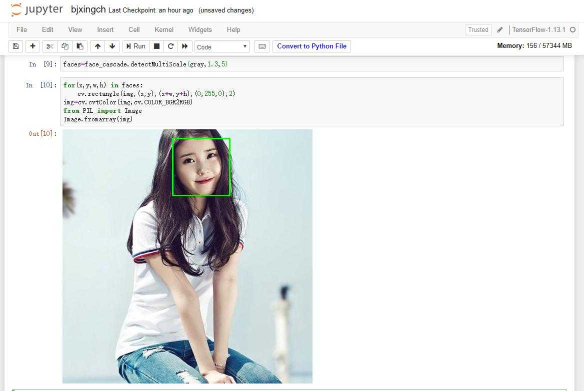584x391 pixels.
Task: Restart the kernel with the circular arrow
Action: (170, 46)
